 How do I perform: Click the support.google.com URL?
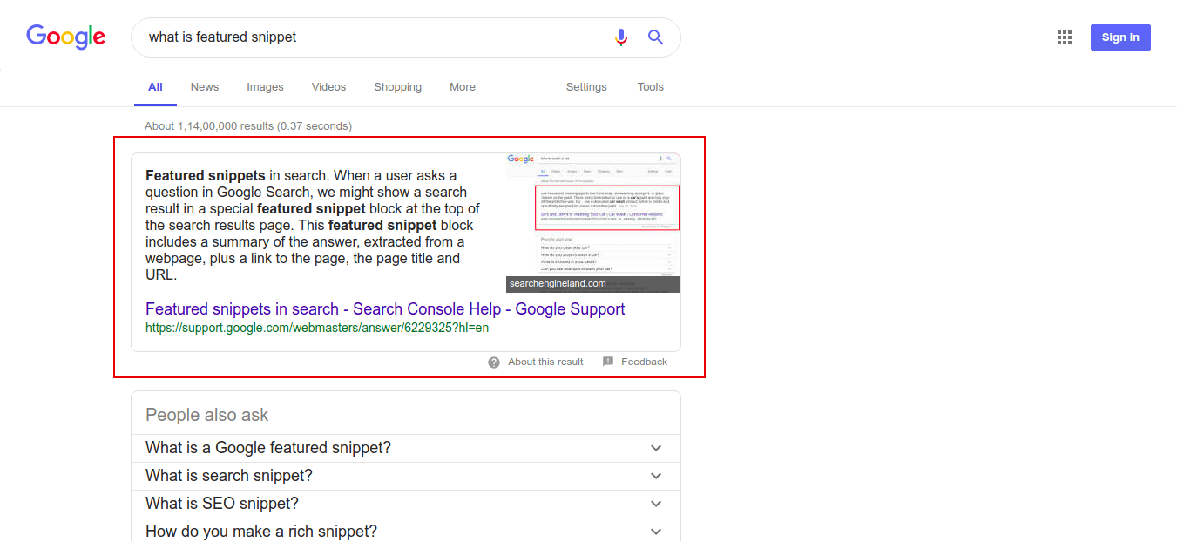pos(317,329)
